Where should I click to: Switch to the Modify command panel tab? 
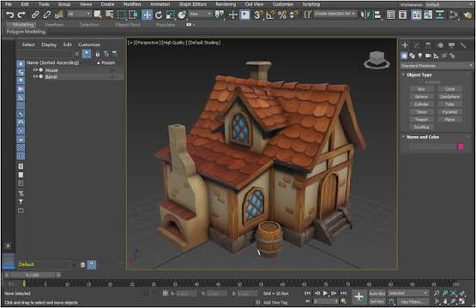pos(417,45)
